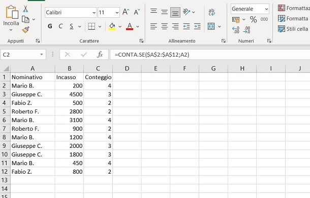
Task: Align text to top
Action: tap(153, 12)
